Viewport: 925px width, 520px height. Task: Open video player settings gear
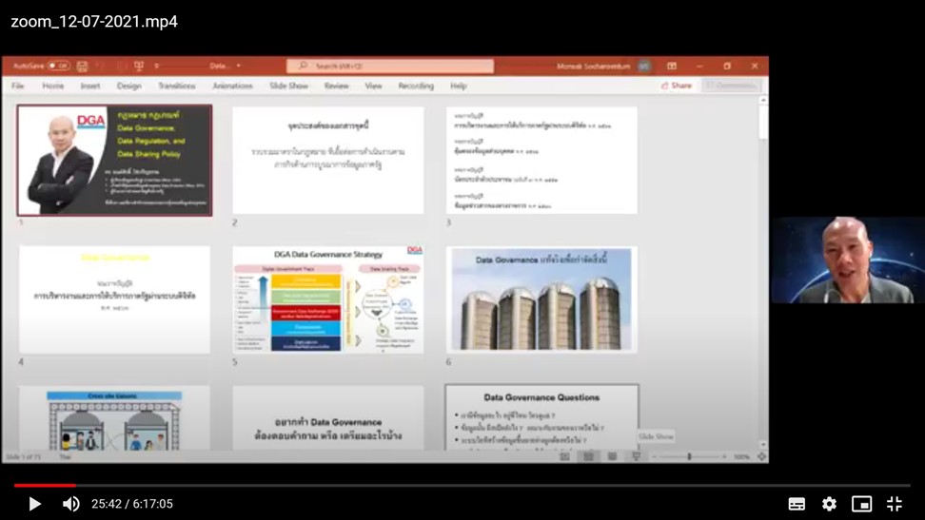point(829,504)
